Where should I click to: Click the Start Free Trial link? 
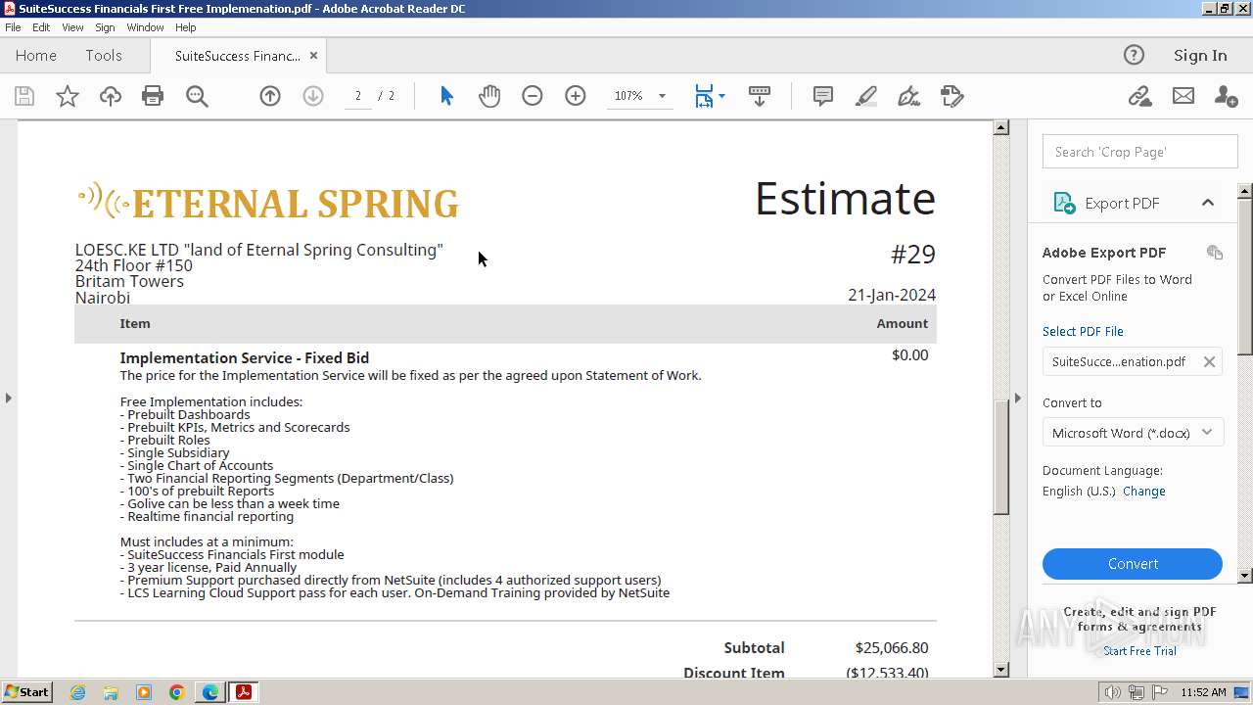[1139, 651]
